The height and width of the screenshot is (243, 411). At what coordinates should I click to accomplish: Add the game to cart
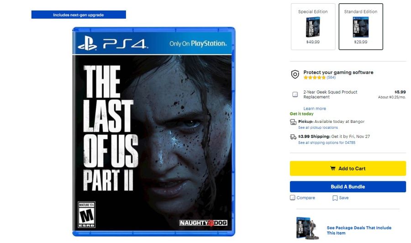coord(348,169)
